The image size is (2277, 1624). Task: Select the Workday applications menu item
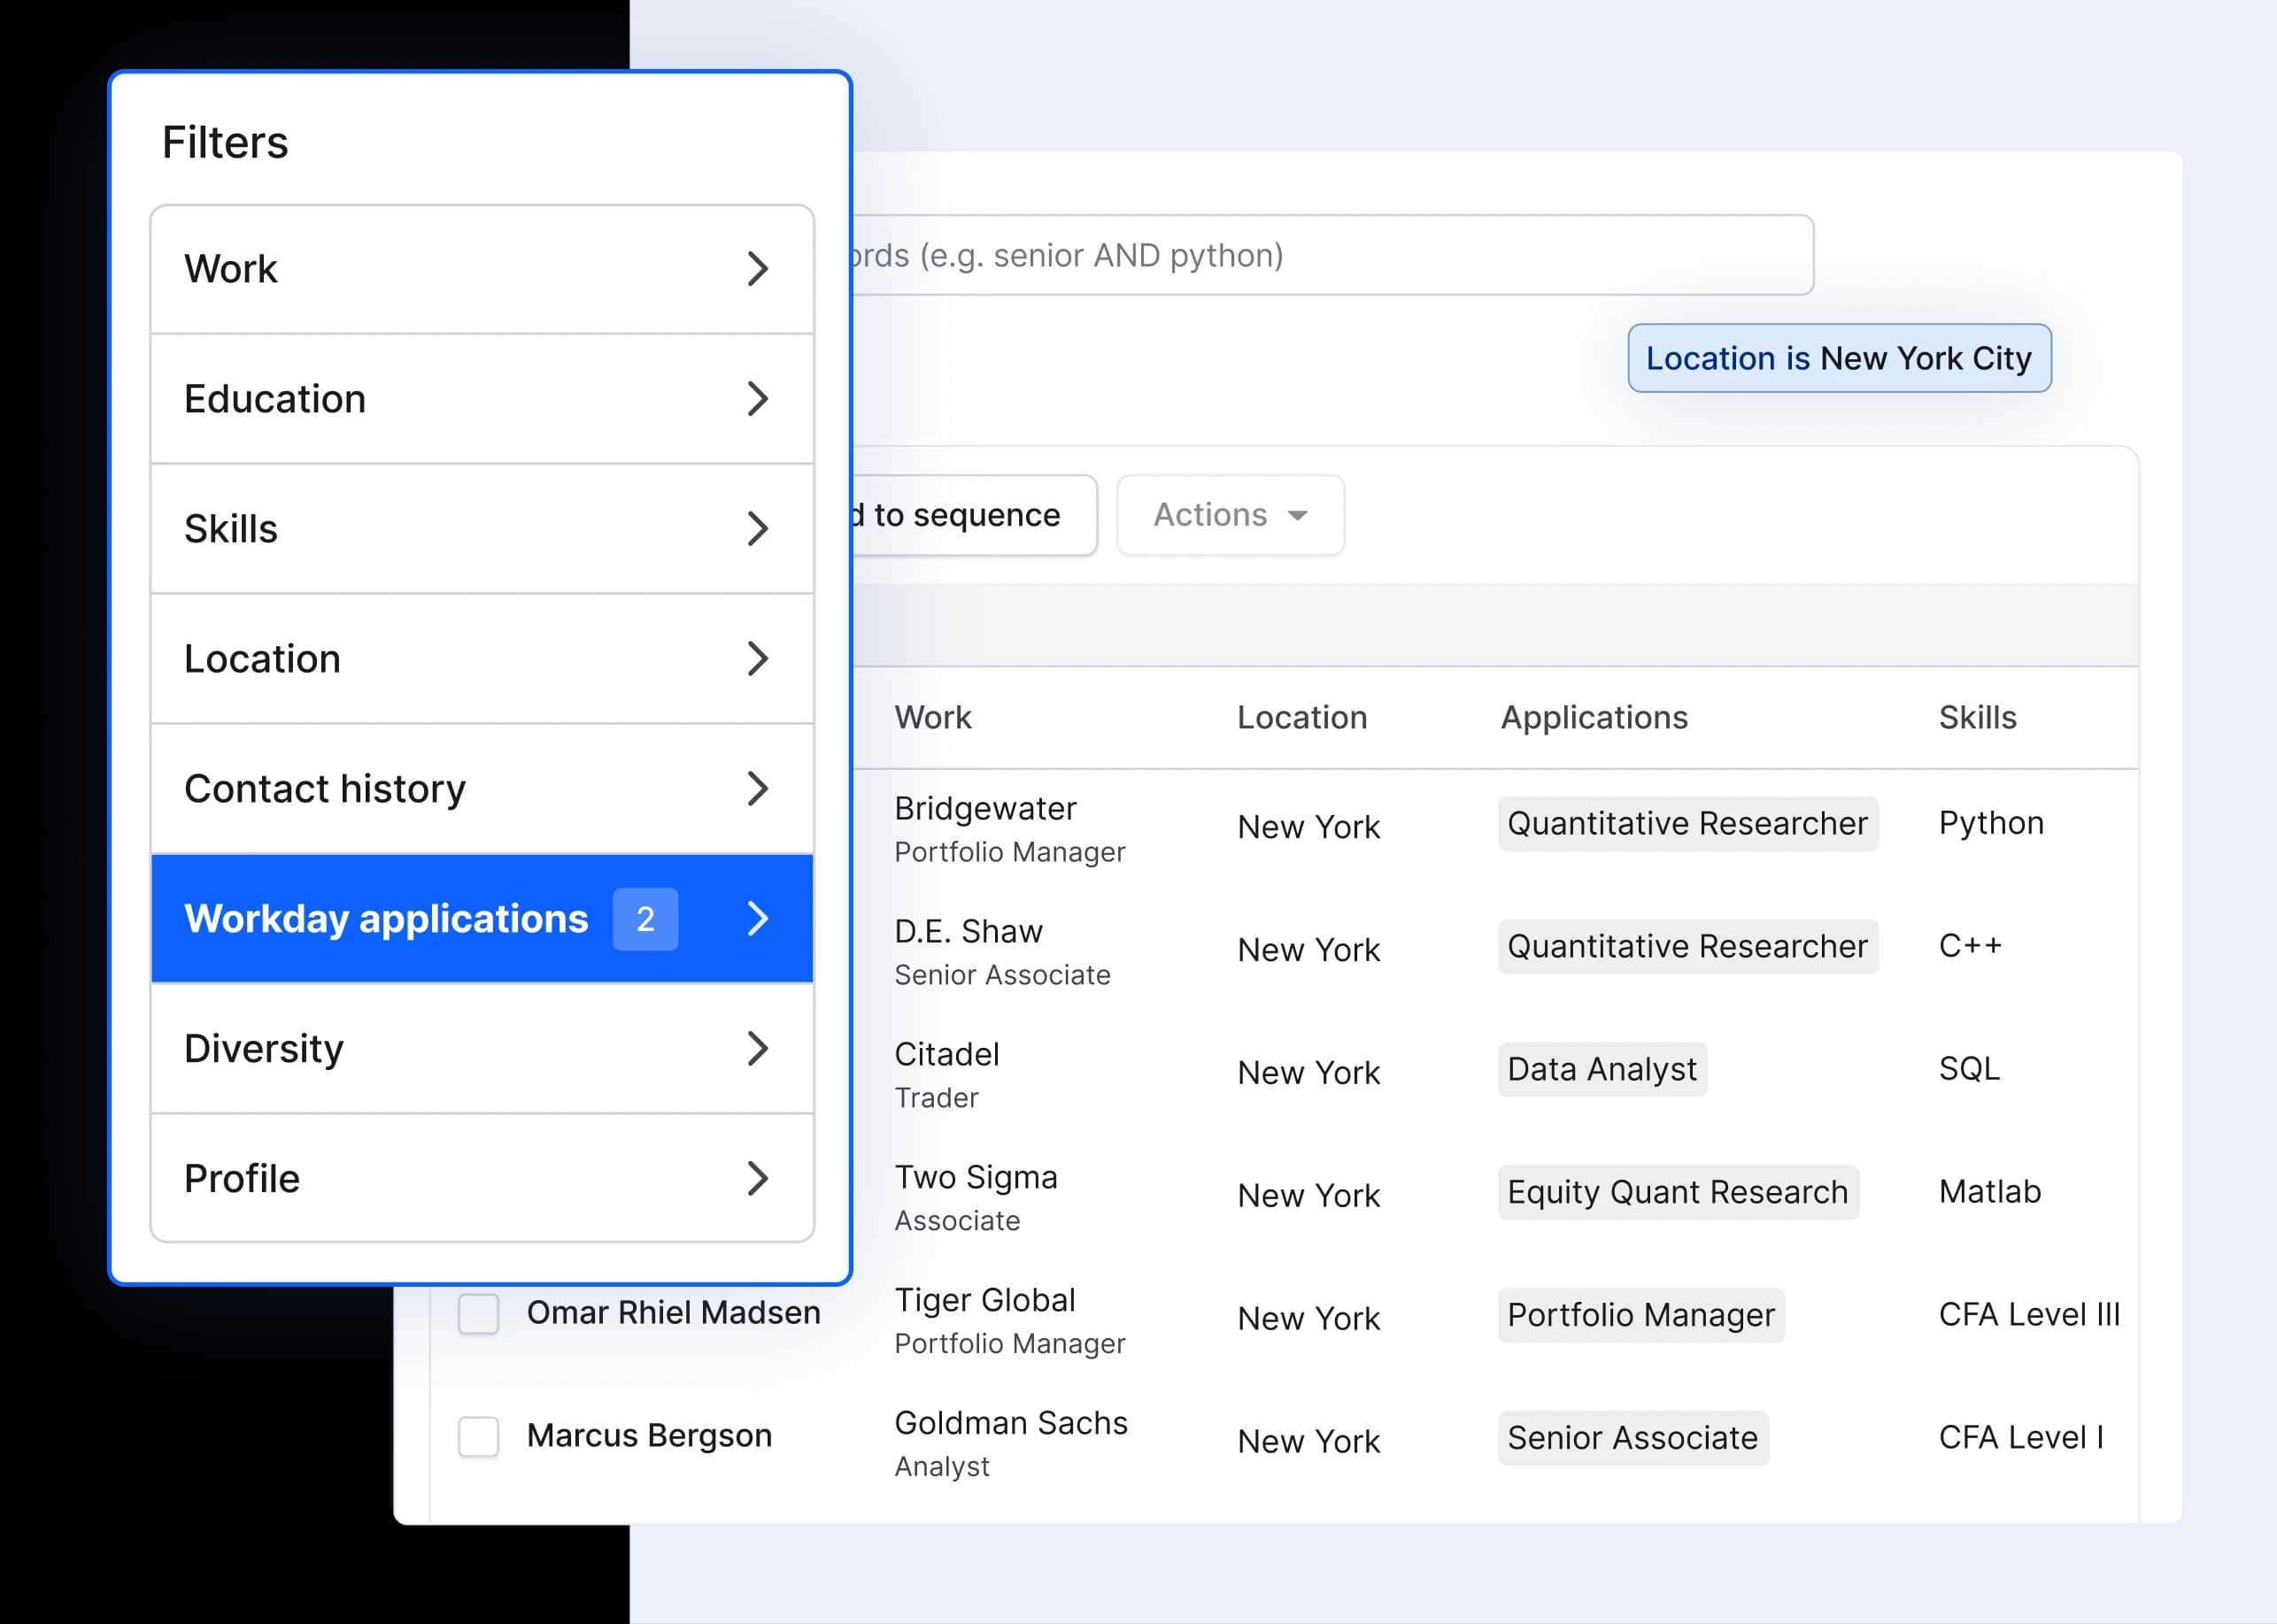click(x=386, y=919)
